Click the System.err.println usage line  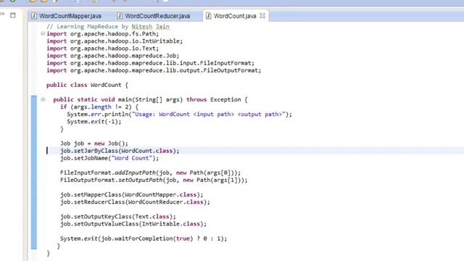[x=179, y=115]
